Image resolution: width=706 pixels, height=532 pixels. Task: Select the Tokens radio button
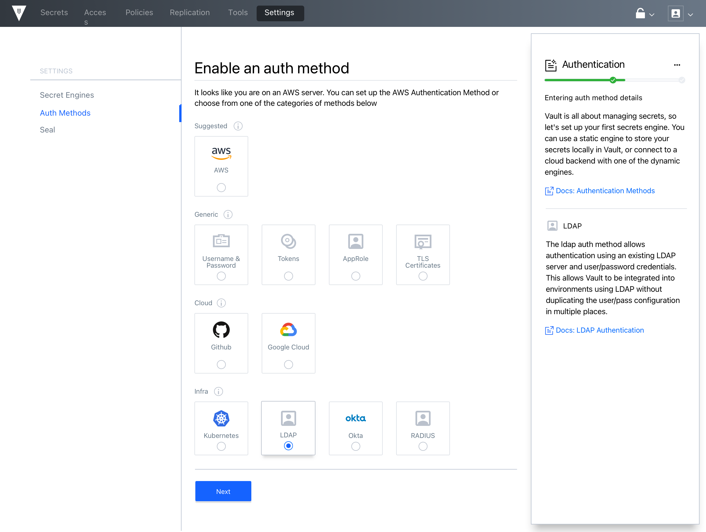(289, 276)
